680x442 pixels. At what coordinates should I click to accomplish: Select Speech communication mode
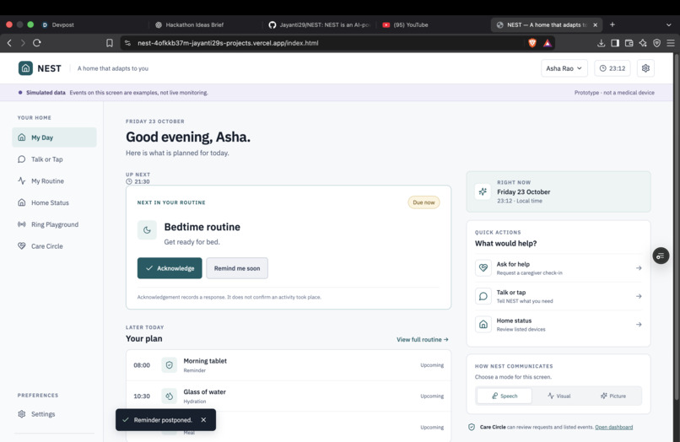505,396
